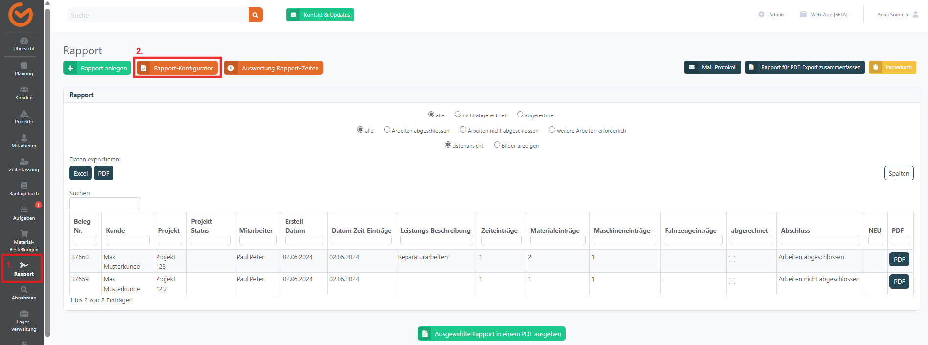
Task: Open the Admin settings menu
Action: [x=771, y=15]
